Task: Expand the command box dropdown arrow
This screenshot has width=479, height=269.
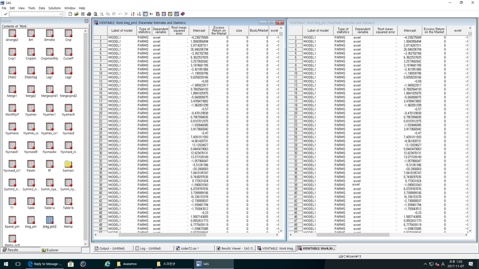Action: [x=61, y=14]
